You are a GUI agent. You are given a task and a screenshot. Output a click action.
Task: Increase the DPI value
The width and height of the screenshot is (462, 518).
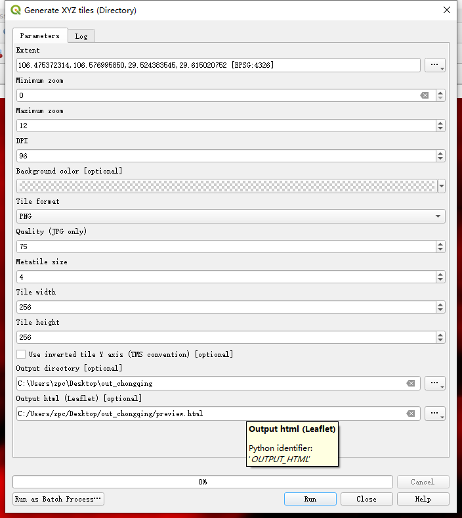440,153
